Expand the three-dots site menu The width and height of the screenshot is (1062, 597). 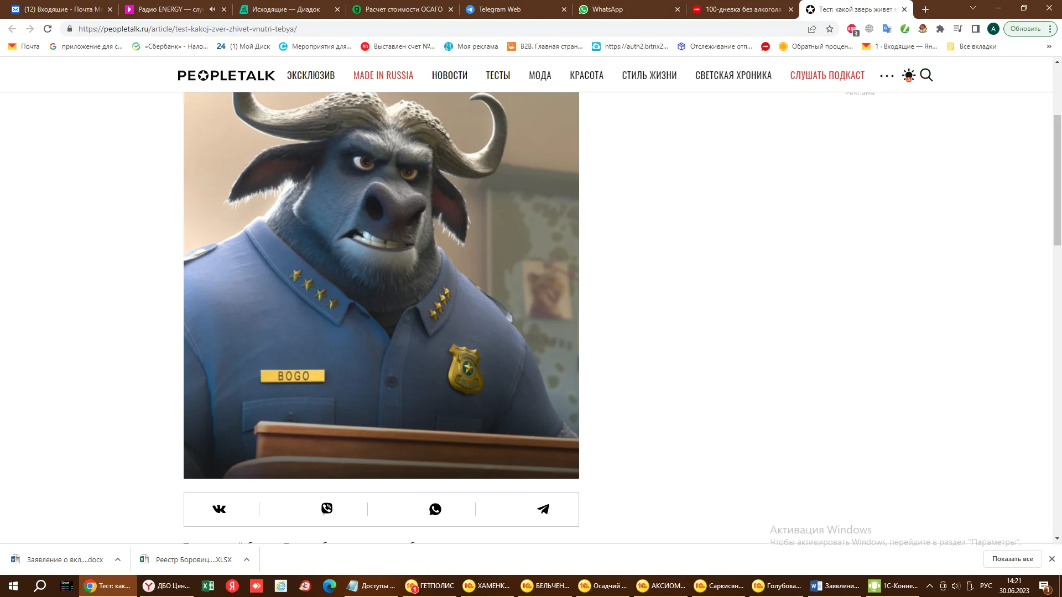[x=887, y=76]
